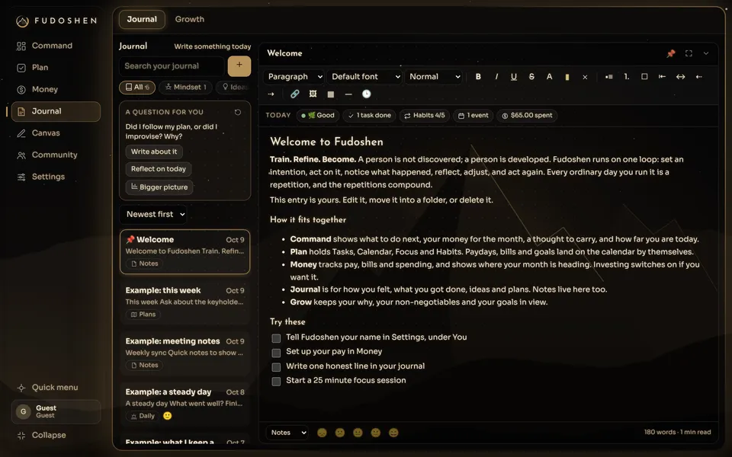This screenshot has height=457, width=732.
Task: Toggle the pin on the Welcome entry header
Action: [671, 53]
